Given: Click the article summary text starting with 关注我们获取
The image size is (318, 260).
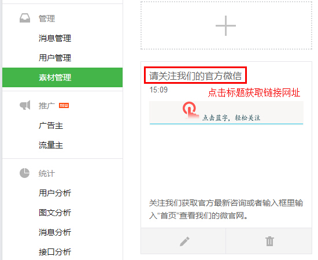Looking at the screenshot, I should click(x=226, y=209).
